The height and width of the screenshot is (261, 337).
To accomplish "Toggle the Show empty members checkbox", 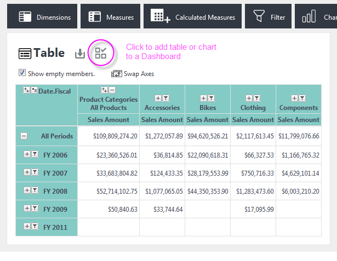I will 22,73.
